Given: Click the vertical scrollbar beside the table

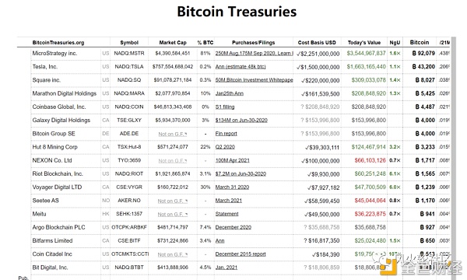Looking at the screenshot, I should tap(454, 158).
